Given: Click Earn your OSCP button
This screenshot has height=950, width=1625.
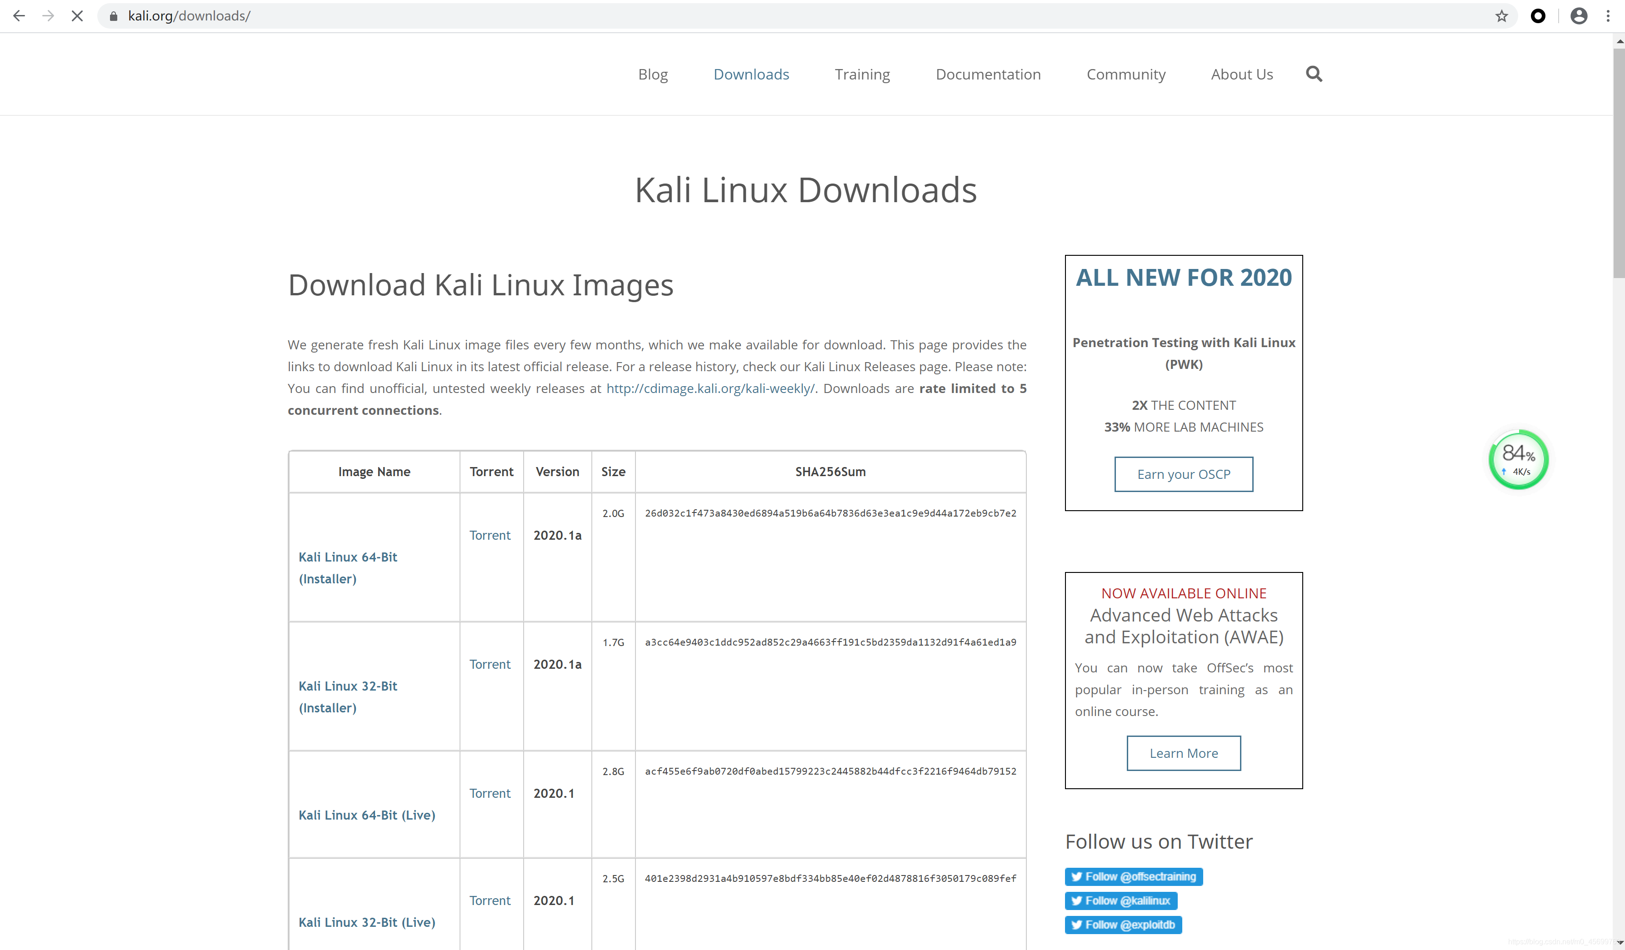Looking at the screenshot, I should tap(1183, 474).
